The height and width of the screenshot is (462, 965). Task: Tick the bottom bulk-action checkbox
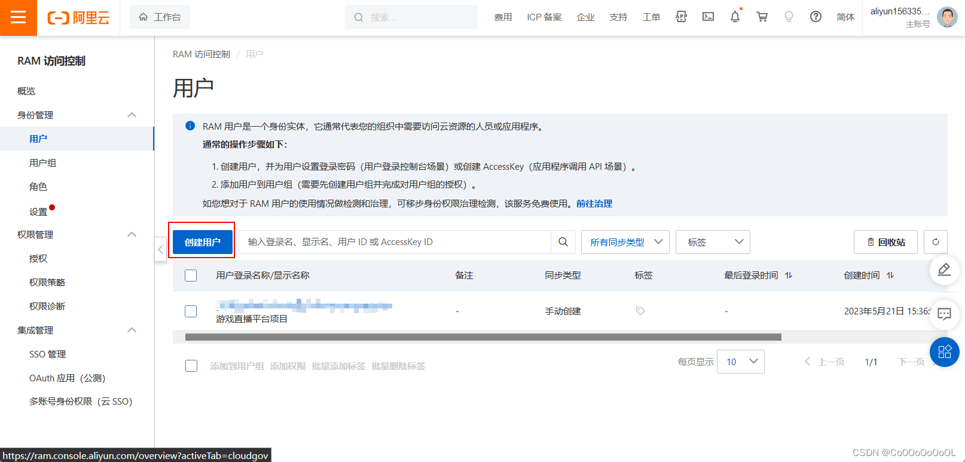191,366
